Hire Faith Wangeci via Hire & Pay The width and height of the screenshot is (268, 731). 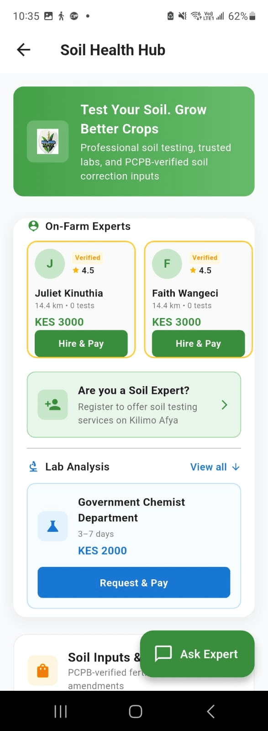click(x=198, y=343)
